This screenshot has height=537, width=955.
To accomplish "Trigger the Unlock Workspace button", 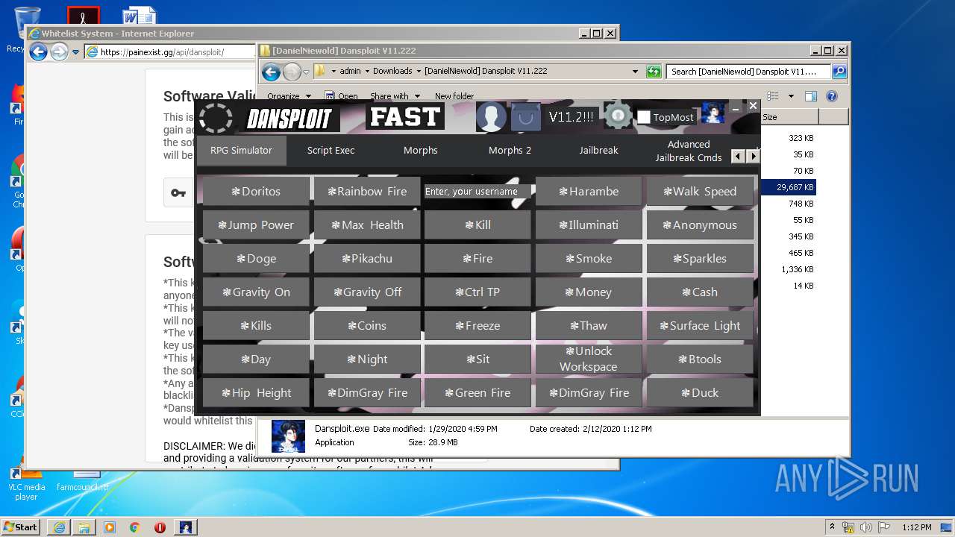I will 589,359.
